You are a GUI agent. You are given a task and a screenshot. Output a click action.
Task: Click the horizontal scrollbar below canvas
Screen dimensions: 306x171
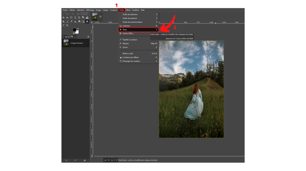point(169,156)
